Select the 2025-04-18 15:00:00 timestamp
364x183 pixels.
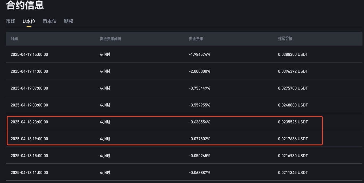29,156
